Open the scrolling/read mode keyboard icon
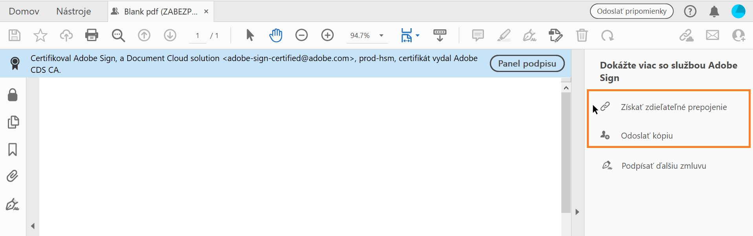Viewport: 753px width, 236px height. pyautogui.click(x=440, y=35)
